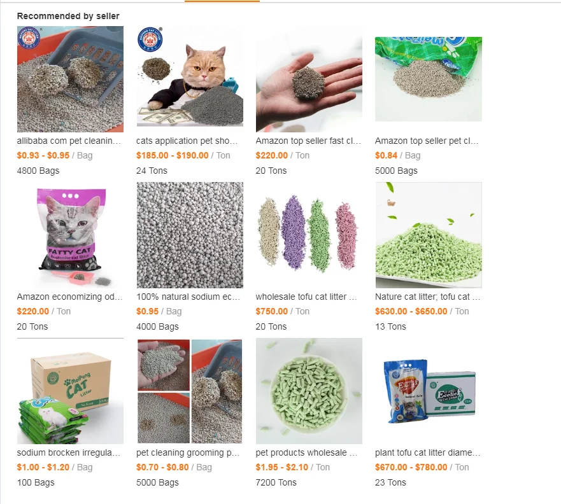Open 'cats application pet sho...' listing
The image size is (561, 504).
click(187, 141)
